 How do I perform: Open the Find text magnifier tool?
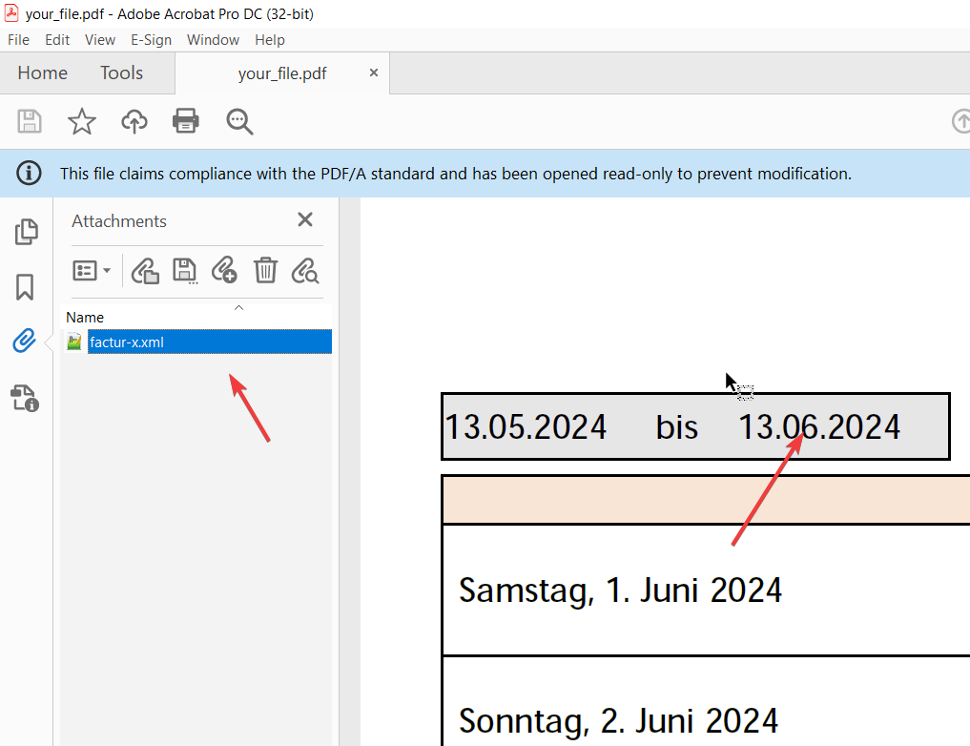239,121
